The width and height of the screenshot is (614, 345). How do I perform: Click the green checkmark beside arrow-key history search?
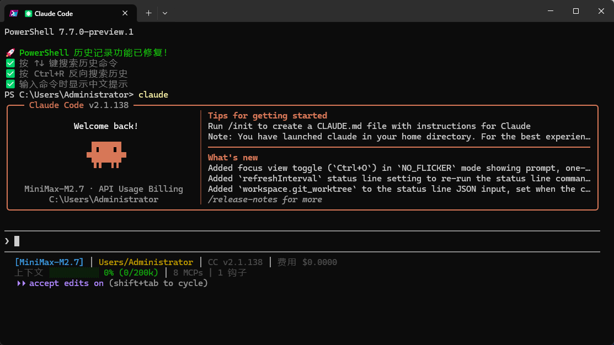click(x=10, y=63)
